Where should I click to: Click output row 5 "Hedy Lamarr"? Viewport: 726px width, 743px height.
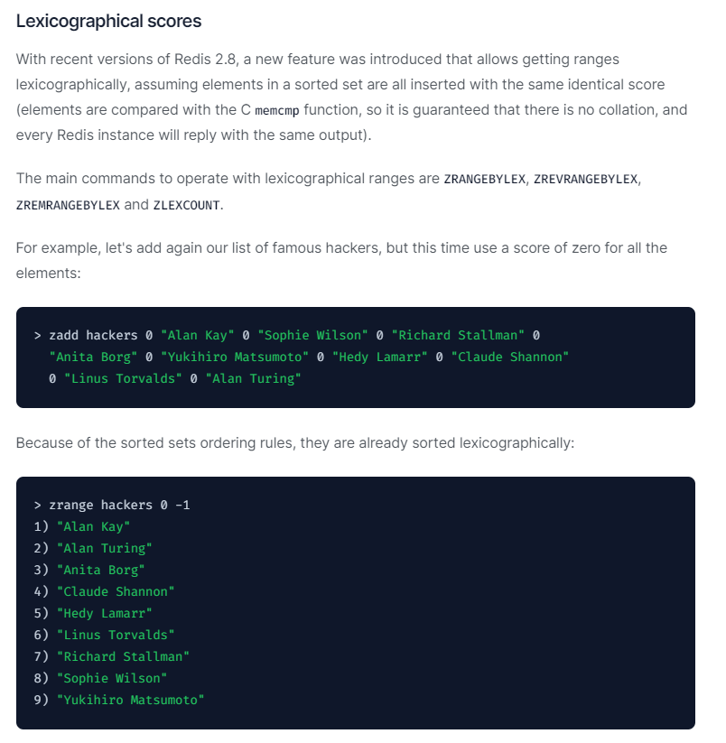pos(105,613)
